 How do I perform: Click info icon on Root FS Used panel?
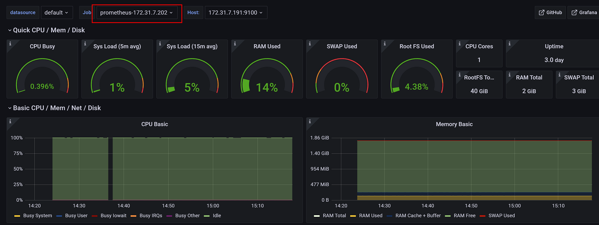point(384,43)
